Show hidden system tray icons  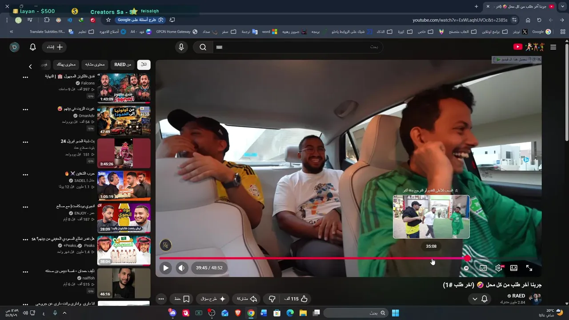(64, 313)
